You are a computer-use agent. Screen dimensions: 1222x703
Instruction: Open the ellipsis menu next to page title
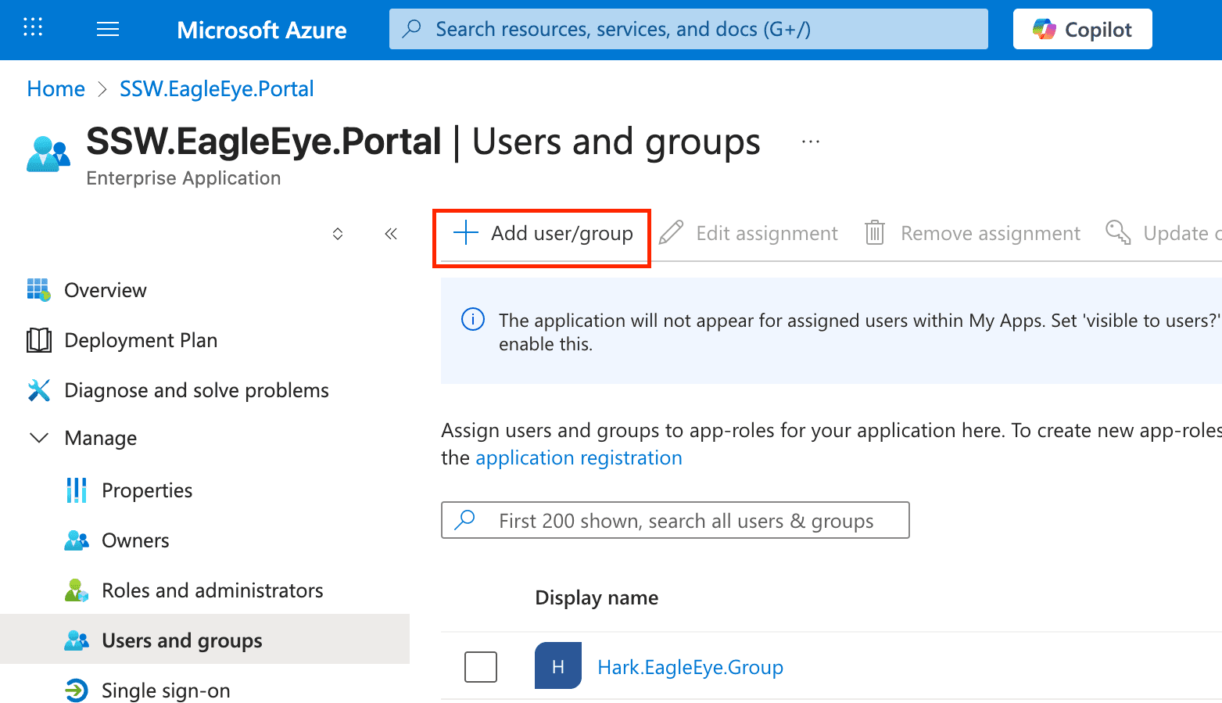(810, 141)
